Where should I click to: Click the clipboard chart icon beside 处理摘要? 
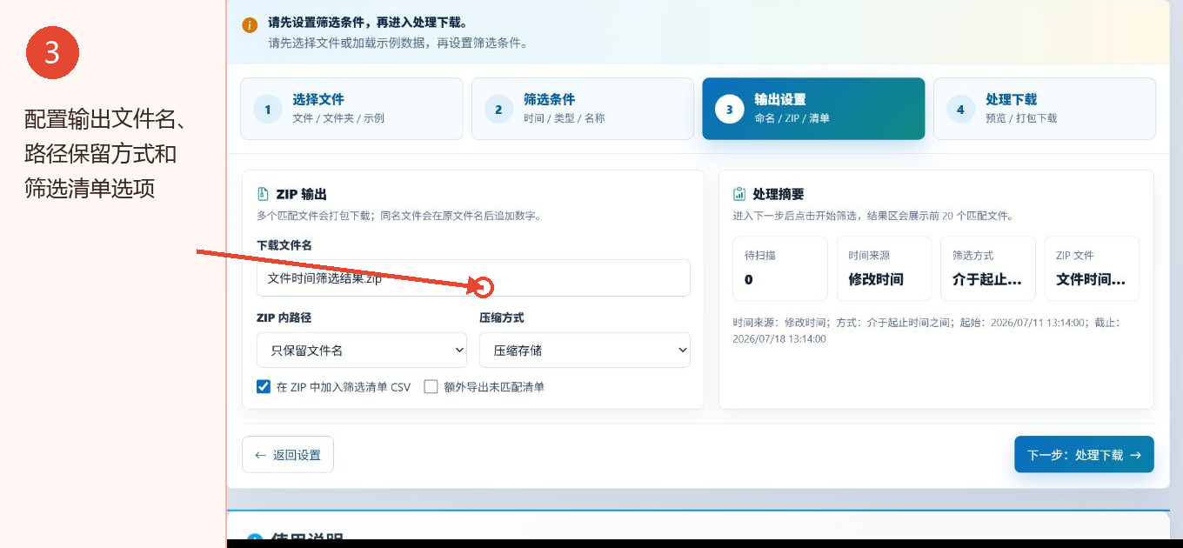(x=739, y=194)
